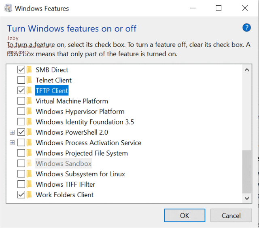Enable Windows Subsystem for Linux checkbox
This screenshot has width=259, height=228.
point(21,174)
